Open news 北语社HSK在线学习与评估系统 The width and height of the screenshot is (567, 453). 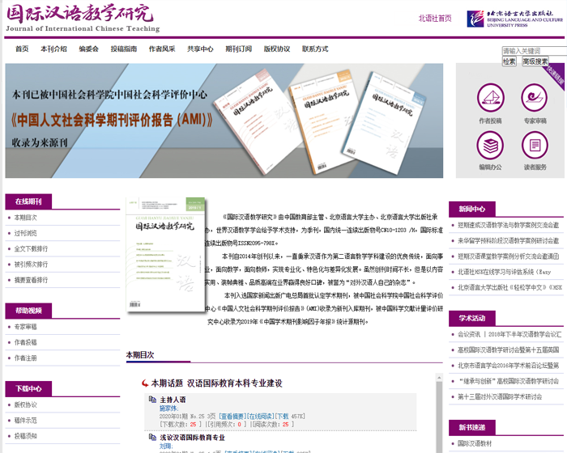(x=504, y=272)
